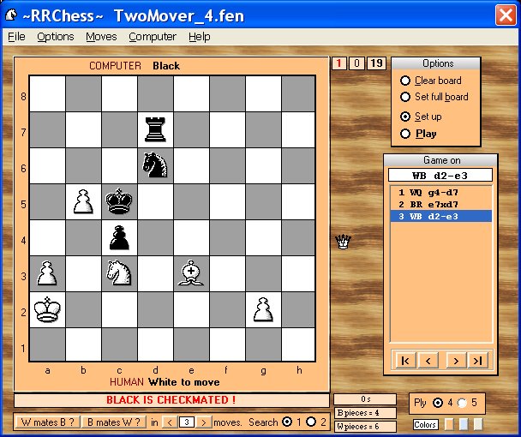The image size is (521, 437).
Task: Click the black pawn on c4
Action: click(119, 237)
